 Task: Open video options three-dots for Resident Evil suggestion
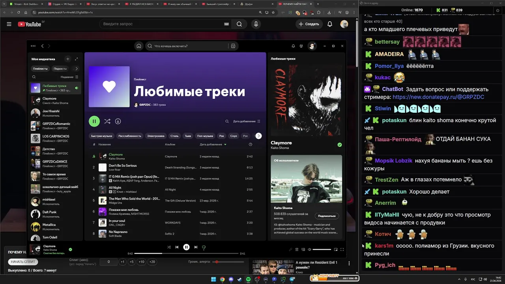(x=349, y=263)
